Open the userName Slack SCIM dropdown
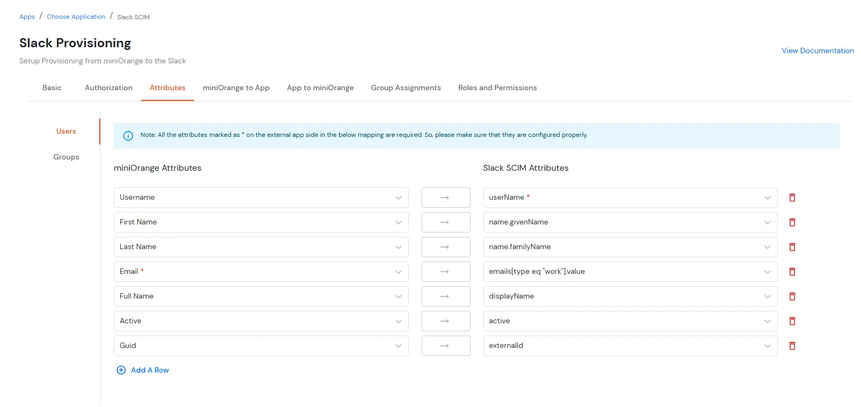This screenshot has height=407, width=861. tap(630, 198)
